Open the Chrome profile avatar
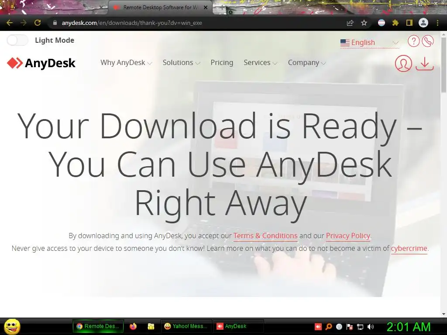Viewport: 447px width, 335px height. click(423, 23)
